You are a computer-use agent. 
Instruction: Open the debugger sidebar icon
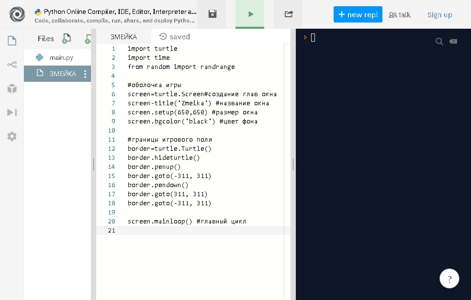[12, 112]
